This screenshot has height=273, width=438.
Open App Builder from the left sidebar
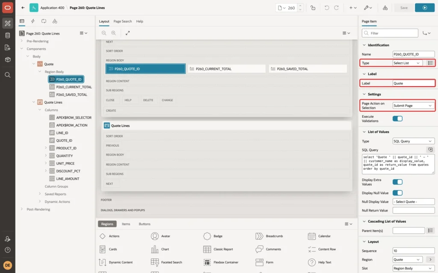tap(8, 23)
